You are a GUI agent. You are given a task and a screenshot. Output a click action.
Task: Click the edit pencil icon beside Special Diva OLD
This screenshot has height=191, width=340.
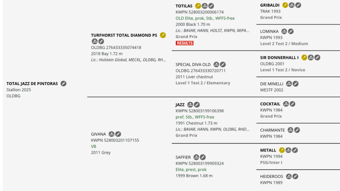click(x=223, y=65)
